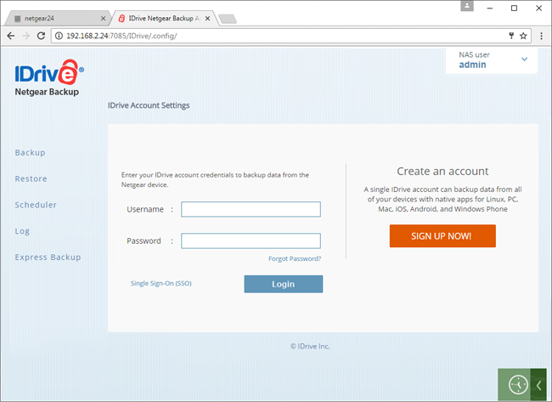
Task: Go back with browser back arrow
Action: point(11,36)
